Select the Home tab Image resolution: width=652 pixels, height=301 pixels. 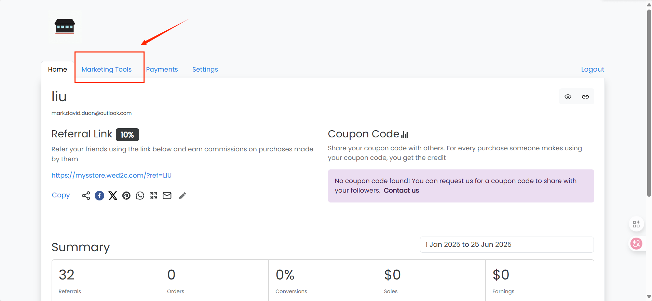57,70
